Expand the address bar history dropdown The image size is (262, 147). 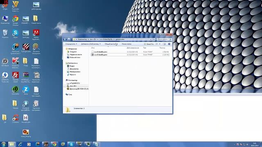(x=151, y=39)
